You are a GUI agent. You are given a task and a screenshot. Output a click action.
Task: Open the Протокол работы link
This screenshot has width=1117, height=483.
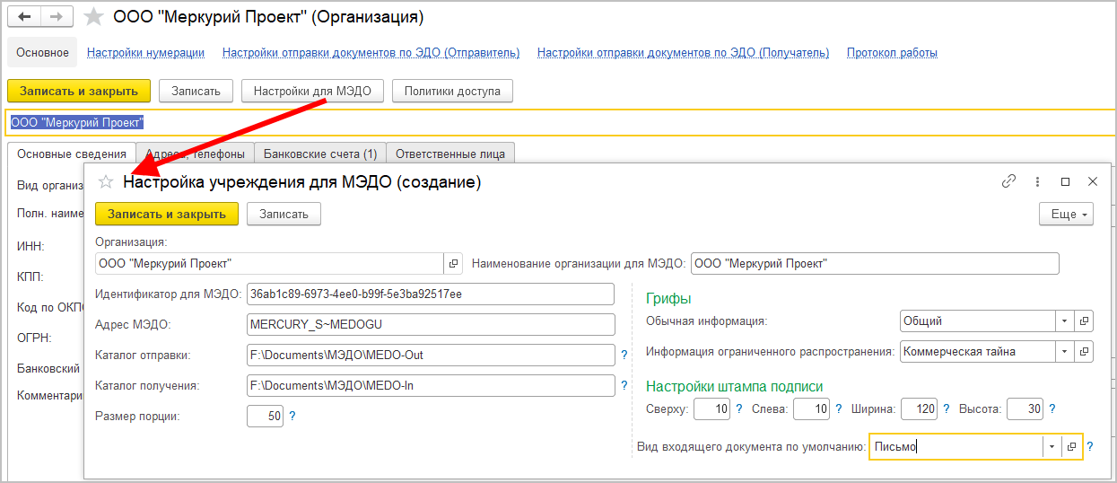(x=892, y=53)
